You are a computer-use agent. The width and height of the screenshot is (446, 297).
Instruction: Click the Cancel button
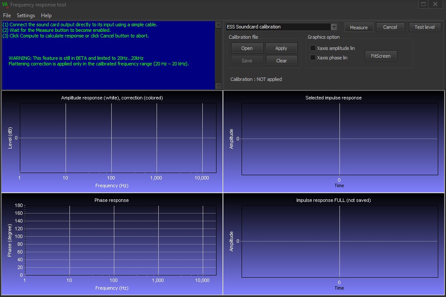coord(390,27)
